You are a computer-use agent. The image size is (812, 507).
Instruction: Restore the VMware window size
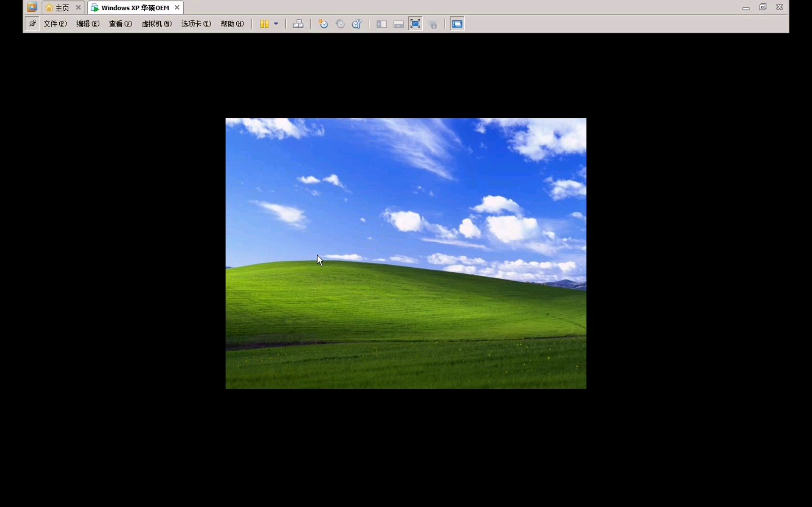coord(763,7)
